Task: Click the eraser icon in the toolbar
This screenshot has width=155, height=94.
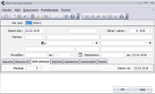Action: 25,16
